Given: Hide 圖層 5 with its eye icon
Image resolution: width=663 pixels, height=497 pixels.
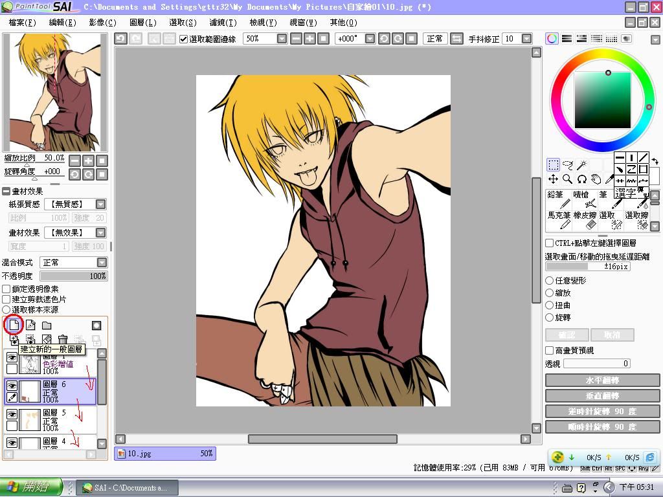Looking at the screenshot, I should point(12,414).
